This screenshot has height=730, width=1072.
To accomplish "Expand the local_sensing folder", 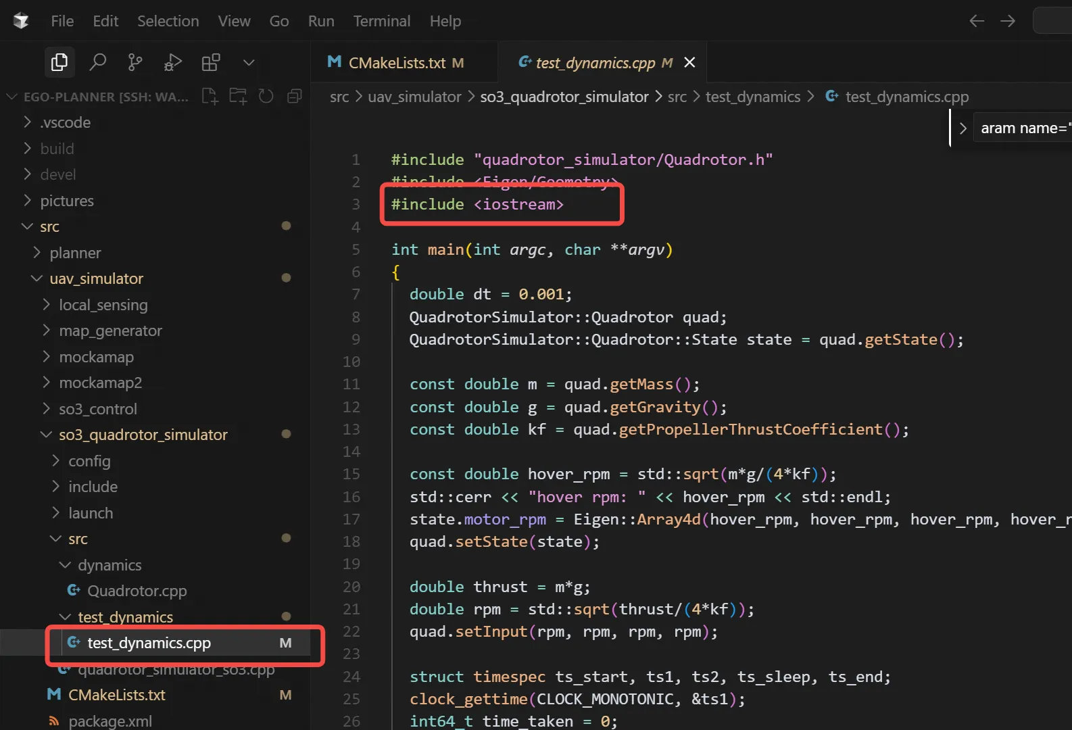I will coord(103,305).
